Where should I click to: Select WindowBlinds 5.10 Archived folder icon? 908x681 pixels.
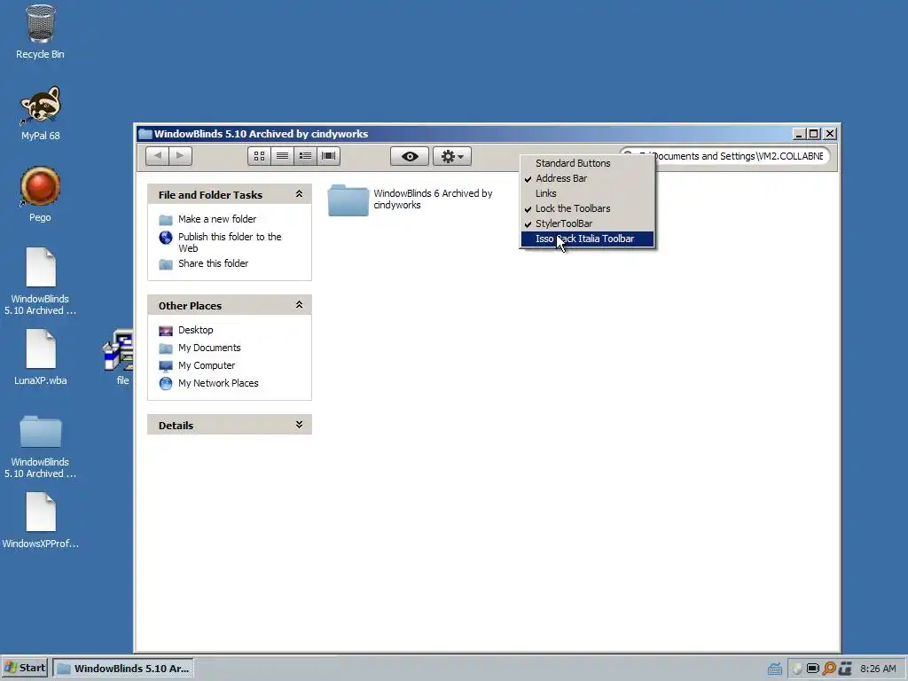(40, 447)
